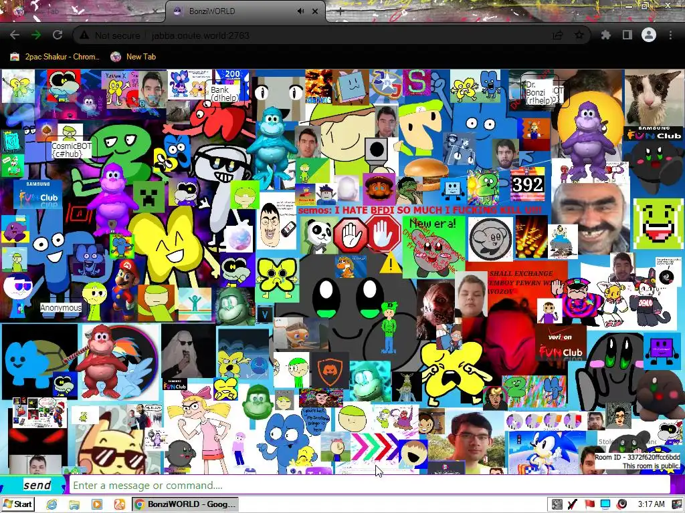Click the Room ID text
This screenshot has height=513, width=685.
click(x=637, y=457)
